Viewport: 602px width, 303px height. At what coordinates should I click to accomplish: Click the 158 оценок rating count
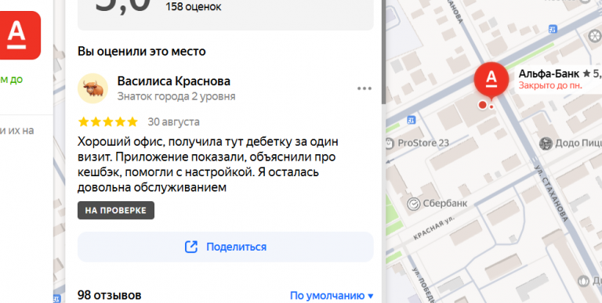click(x=194, y=7)
